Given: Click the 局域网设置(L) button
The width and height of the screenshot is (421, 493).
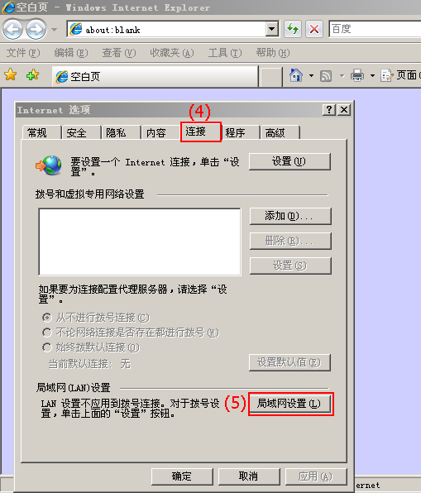Looking at the screenshot, I should pyautogui.click(x=289, y=404).
